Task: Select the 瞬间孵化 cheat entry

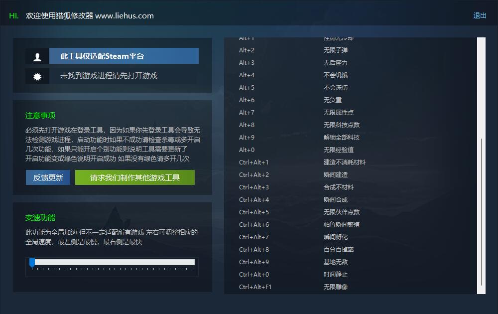Action: click(335, 237)
